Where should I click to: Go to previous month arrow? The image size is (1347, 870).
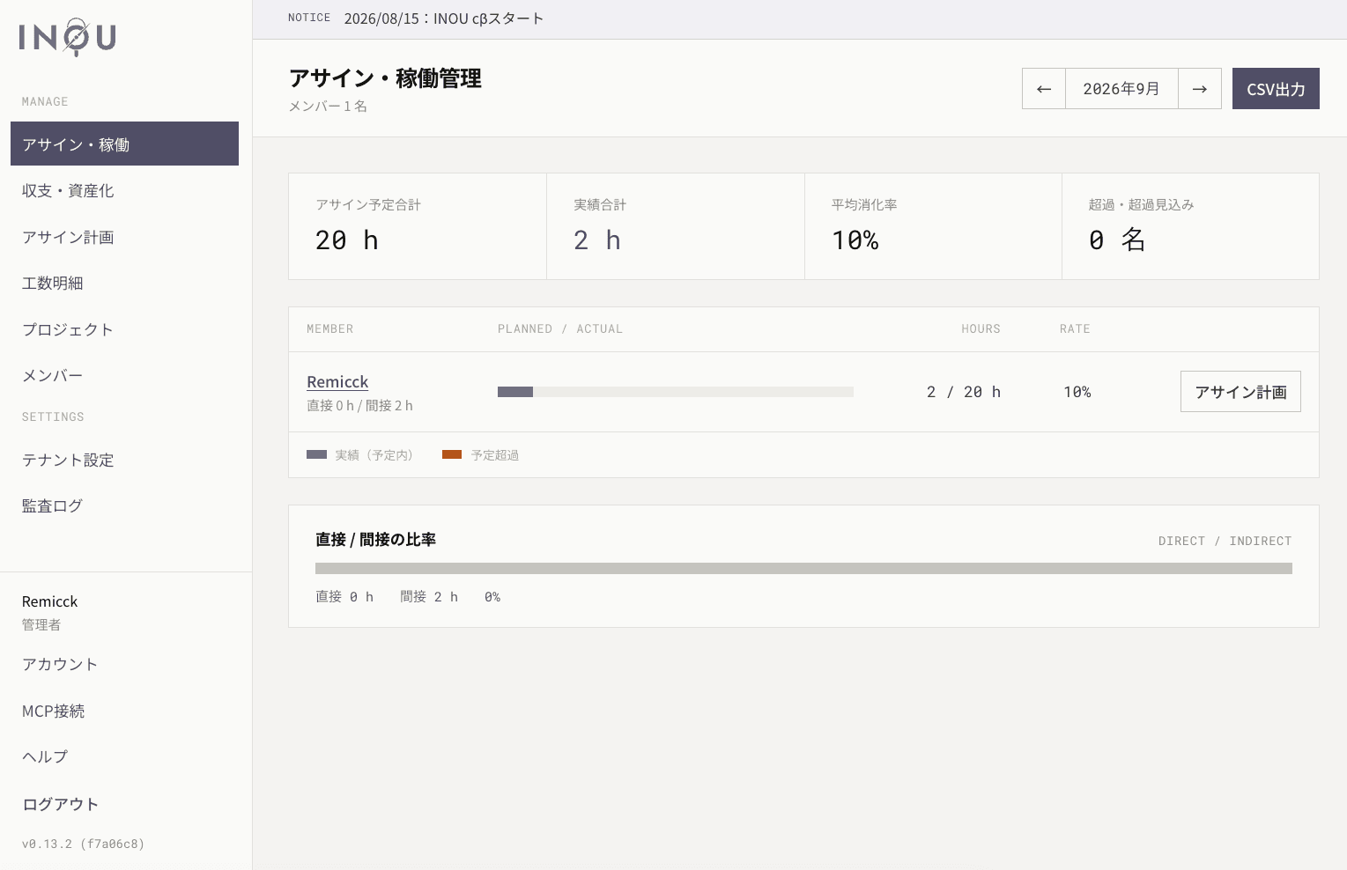coord(1044,89)
